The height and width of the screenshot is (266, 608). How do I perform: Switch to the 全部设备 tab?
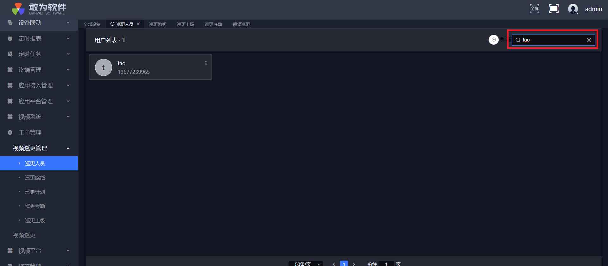[x=92, y=24]
